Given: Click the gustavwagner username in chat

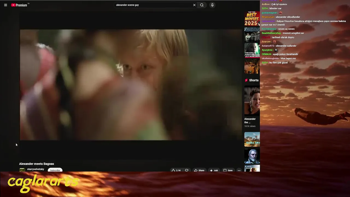Looking at the screenshot, I should pos(269,13).
